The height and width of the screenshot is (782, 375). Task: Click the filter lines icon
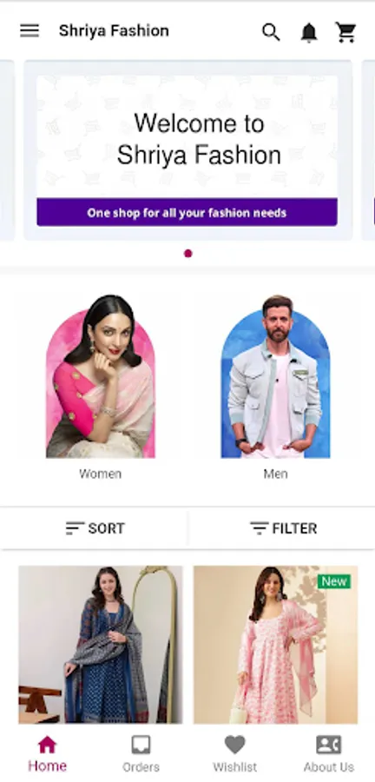click(x=259, y=528)
